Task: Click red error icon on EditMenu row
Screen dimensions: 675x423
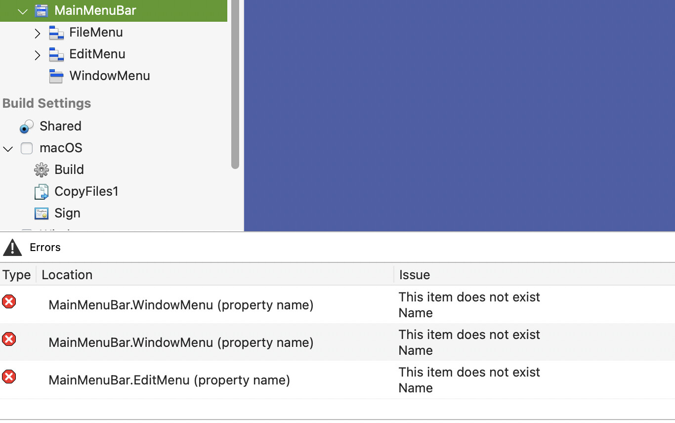Action: (x=9, y=377)
